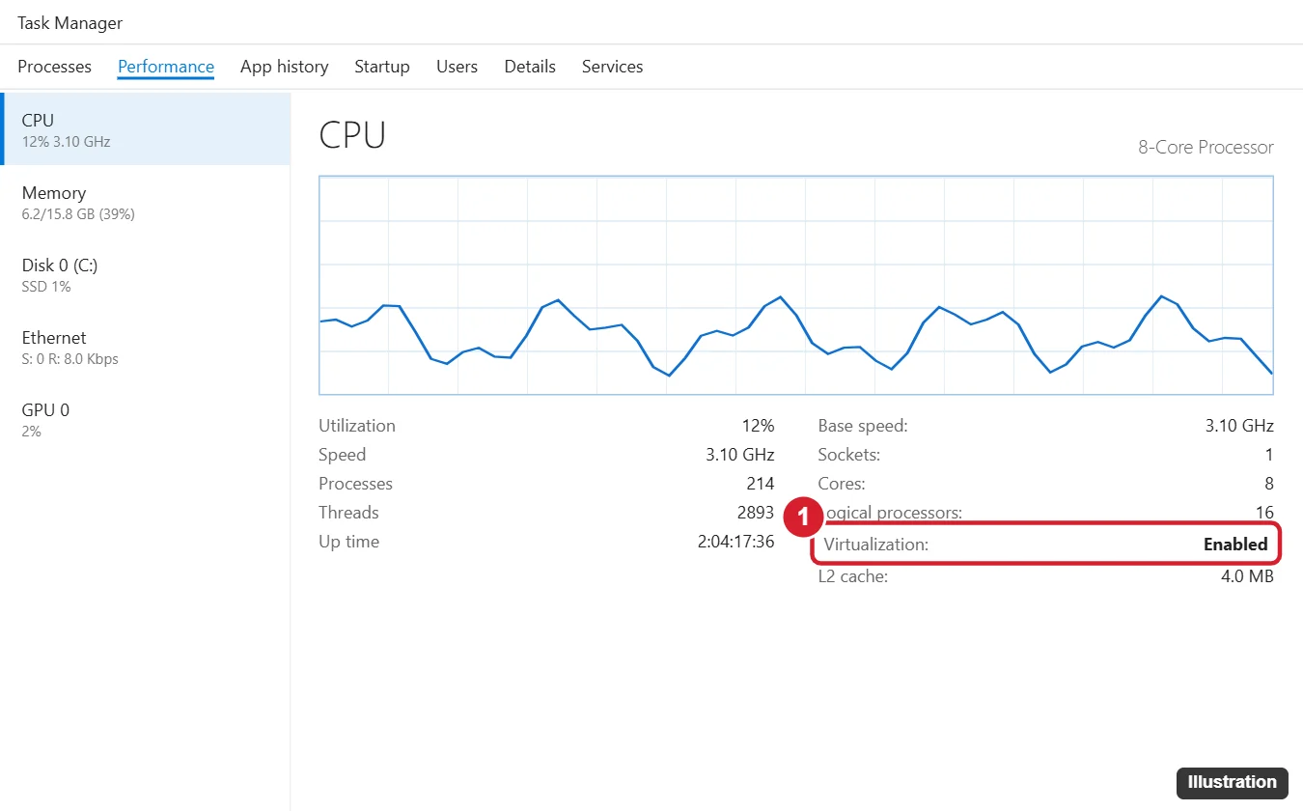Click the logical processors value 16
1303x811 pixels.
click(x=1264, y=513)
